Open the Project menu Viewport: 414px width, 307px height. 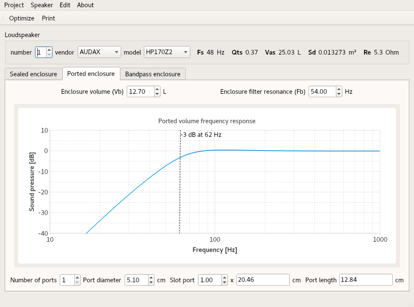(14, 5)
